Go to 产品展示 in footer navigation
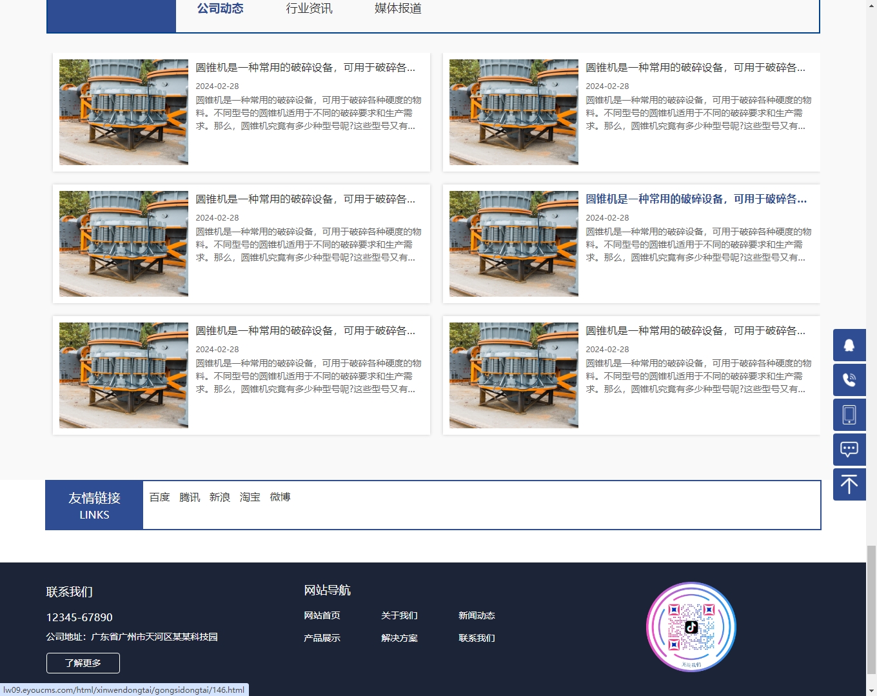The height and width of the screenshot is (696, 877). click(x=322, y=638)
